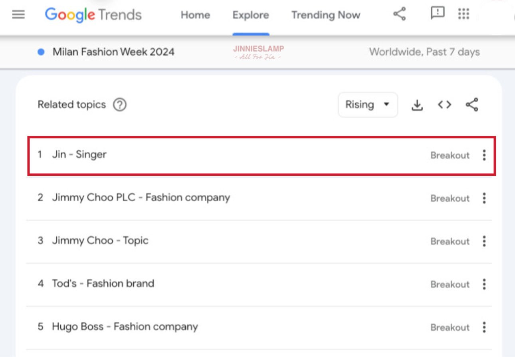Click the Worldwide, Past 7 days filter text
Image resolution: width=515 pixels, height=357 pixels.
coord(424,52)
